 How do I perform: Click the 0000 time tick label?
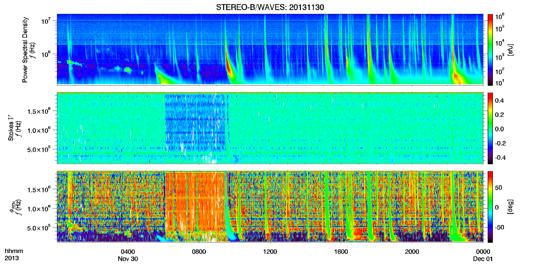pyautogui.click(x=483, y=251)
